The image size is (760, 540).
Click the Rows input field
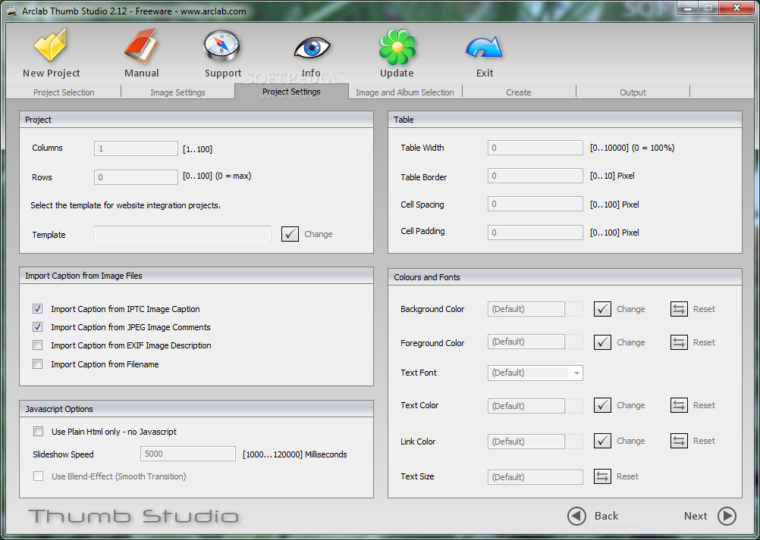point(137,177)
